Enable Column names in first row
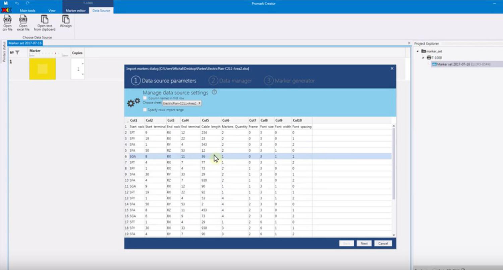Viewport: 503px width, 270px height. point(145,98)
